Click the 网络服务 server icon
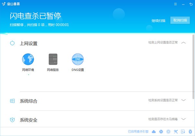This screenshot has width=195, height=136. (x=53, y=59)
